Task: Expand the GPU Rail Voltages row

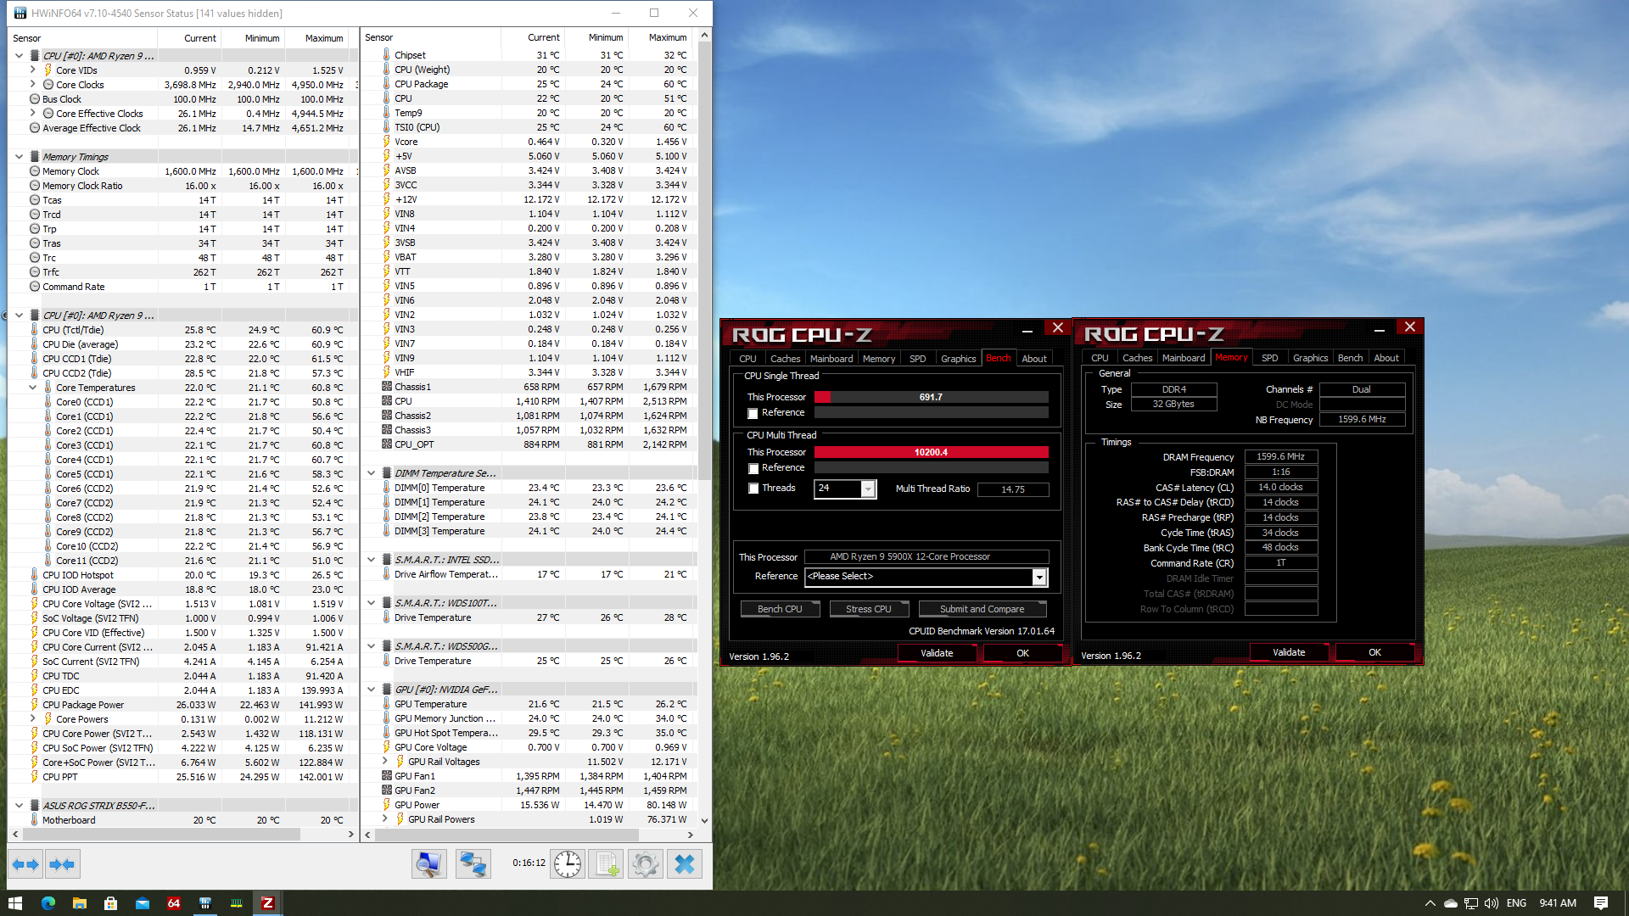Action: (385, 762)
